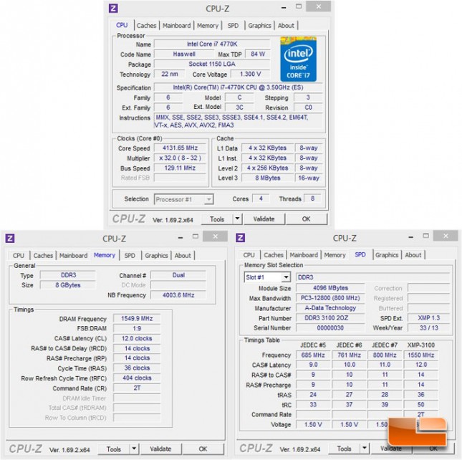Click the Bus Speed value 129.11 MHz
The width and height of the screenshot is (462, 460).
180,168
